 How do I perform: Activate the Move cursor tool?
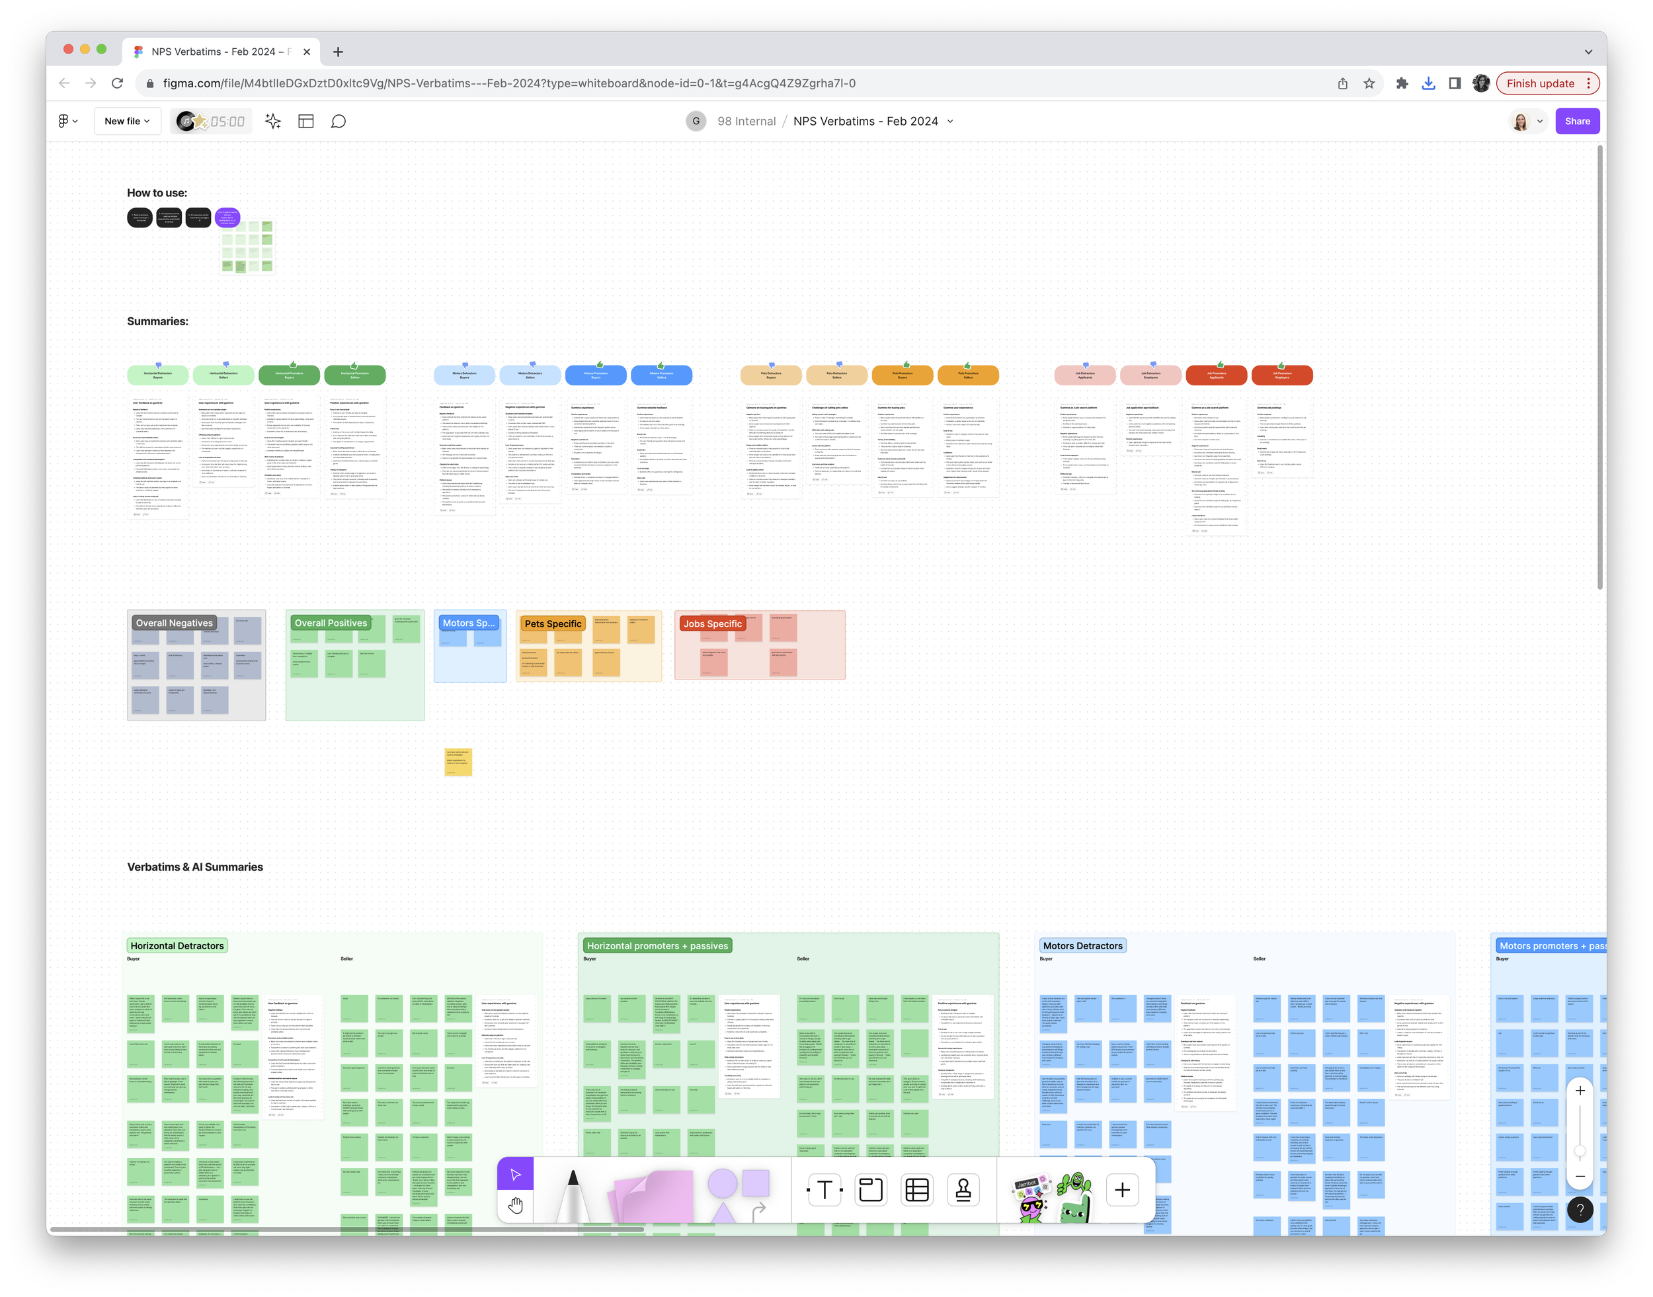[516, 1174]
